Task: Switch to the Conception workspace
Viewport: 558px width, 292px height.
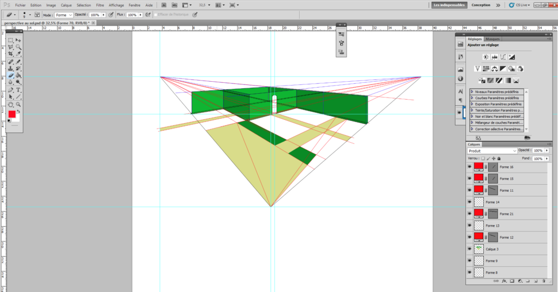Action: pos(481,5)
